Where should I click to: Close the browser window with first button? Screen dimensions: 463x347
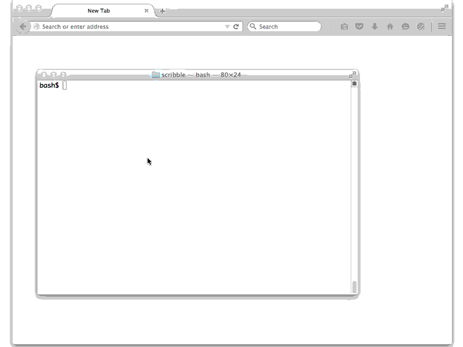(x=19, y=8)
